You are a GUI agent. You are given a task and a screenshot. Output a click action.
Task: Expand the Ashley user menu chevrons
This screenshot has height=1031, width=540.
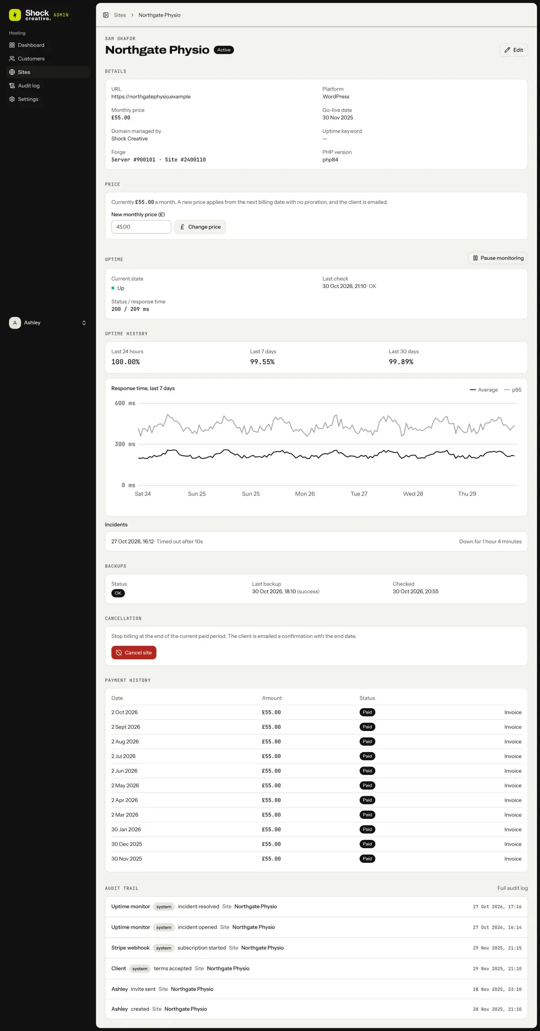click(x=84, y=323)
